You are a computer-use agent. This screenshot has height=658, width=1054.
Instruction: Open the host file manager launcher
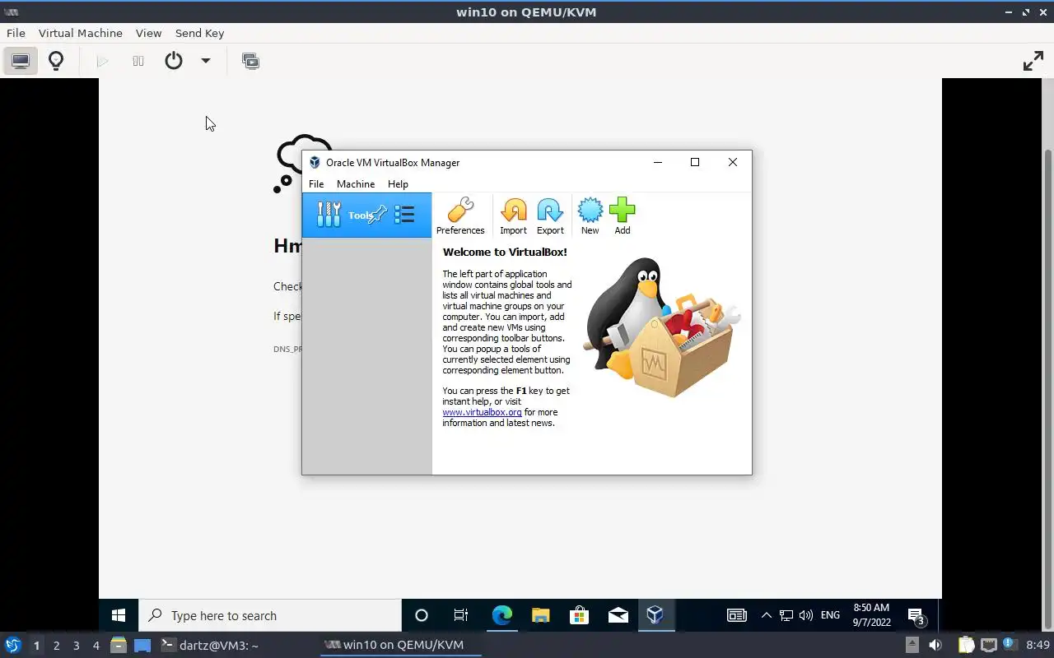118,645
